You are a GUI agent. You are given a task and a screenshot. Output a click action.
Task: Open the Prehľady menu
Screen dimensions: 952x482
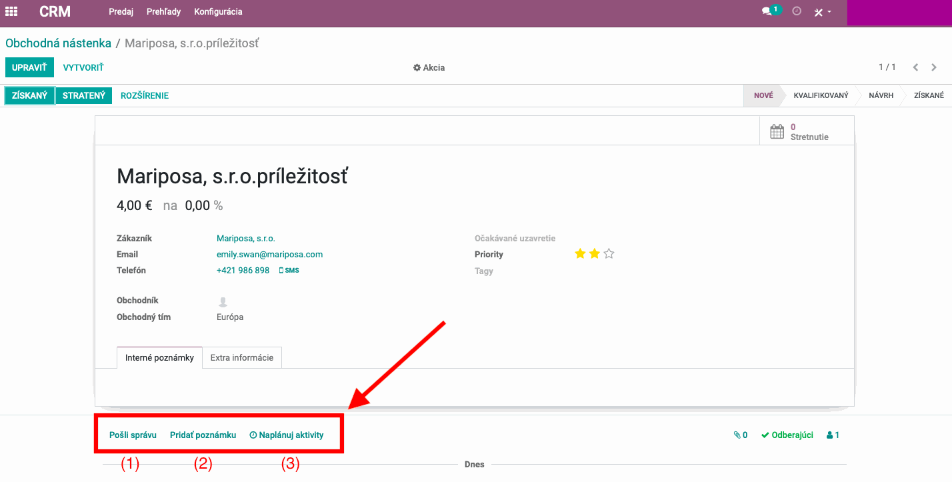pyautogui.click(x=163, y=12)
